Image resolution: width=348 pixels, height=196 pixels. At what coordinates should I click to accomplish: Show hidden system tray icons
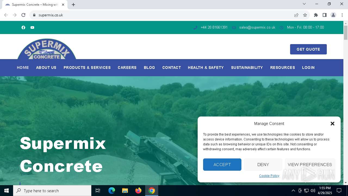tap(293, 191)
